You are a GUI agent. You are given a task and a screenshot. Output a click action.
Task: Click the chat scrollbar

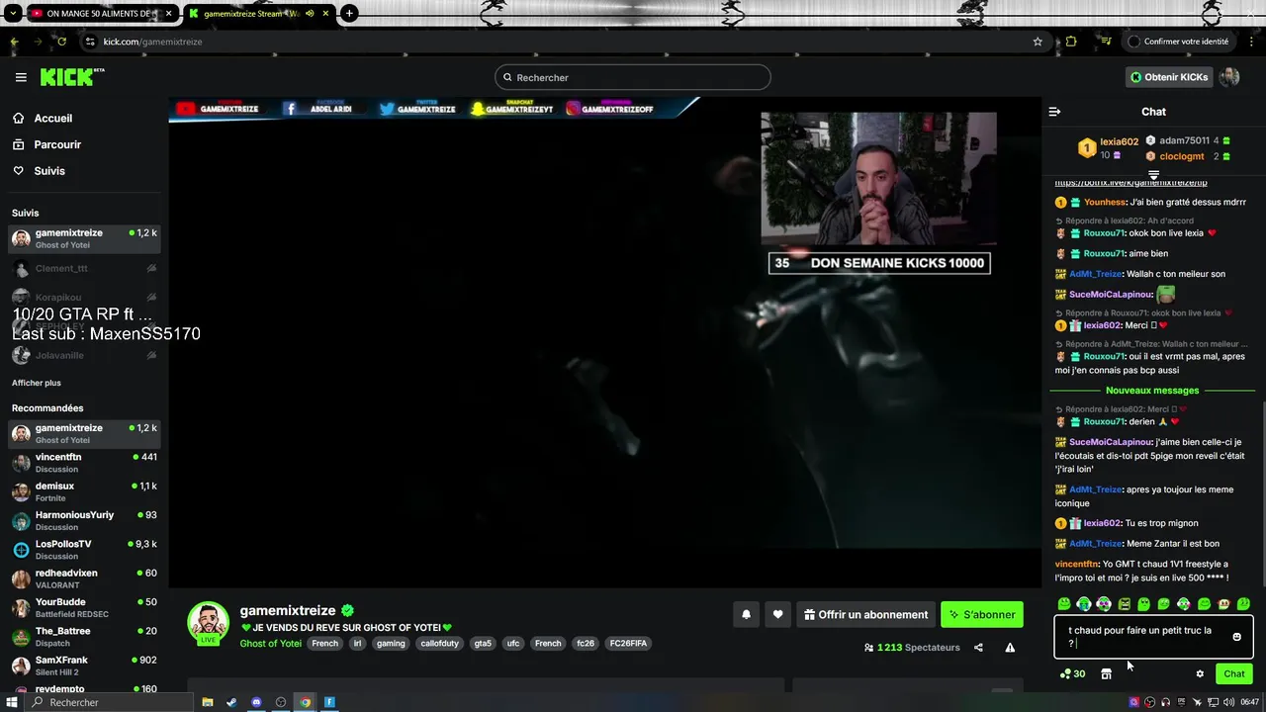(1262, 494)
